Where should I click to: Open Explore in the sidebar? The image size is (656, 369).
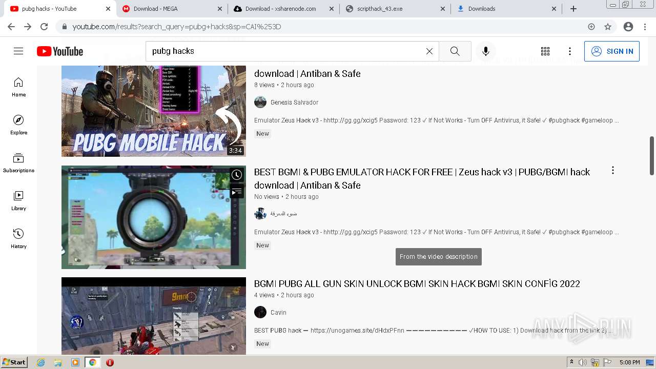18,125
